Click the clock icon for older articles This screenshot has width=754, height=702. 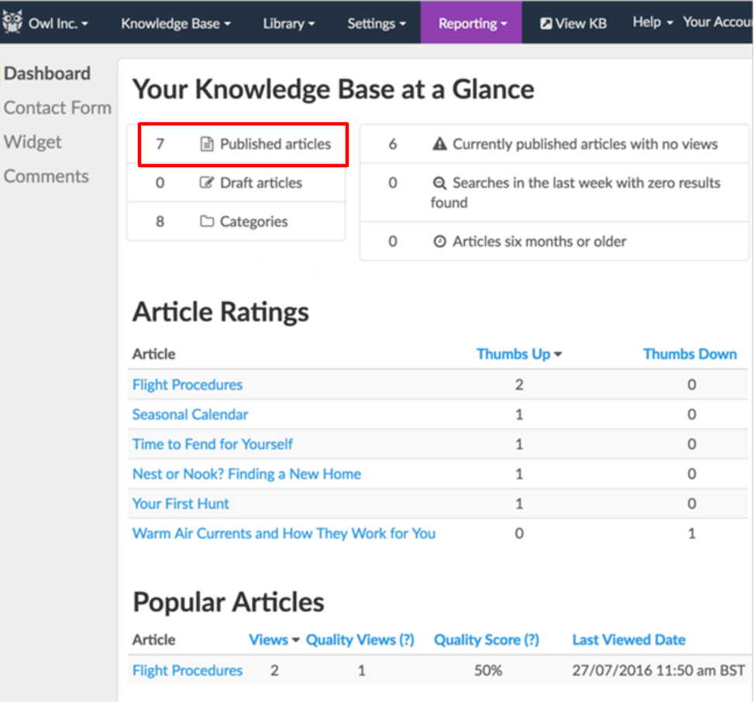(440, 241)
